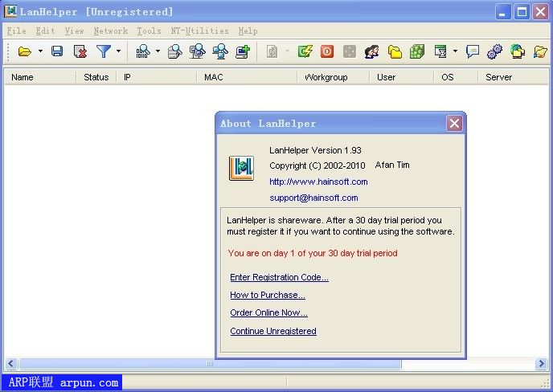This screenshot has height=392, width=553.
Task: Open the hainsoft.com website link
Action: [318, 182]
